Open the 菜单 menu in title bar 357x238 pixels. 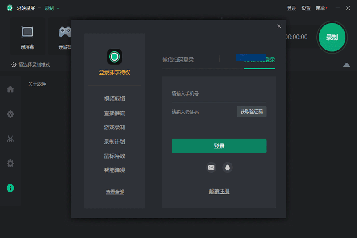(x=321, y=8)
